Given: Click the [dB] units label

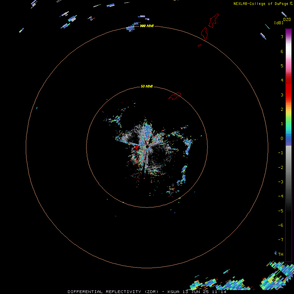Looking at the screenshot, I should (x=279, y=23).
